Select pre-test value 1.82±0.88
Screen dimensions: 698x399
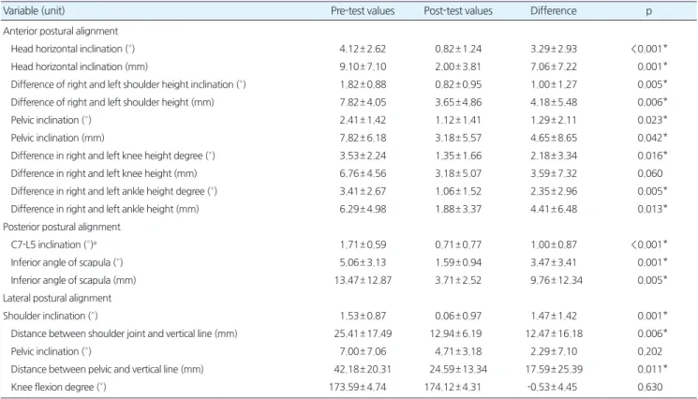tap(363, 84)
